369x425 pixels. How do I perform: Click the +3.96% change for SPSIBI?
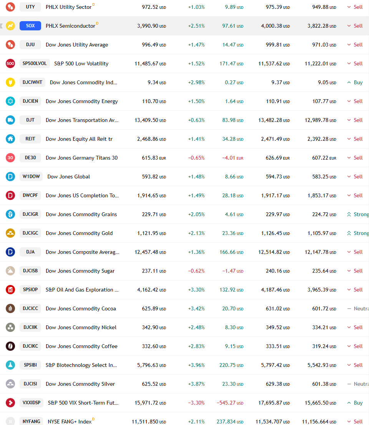coord(196,365)
